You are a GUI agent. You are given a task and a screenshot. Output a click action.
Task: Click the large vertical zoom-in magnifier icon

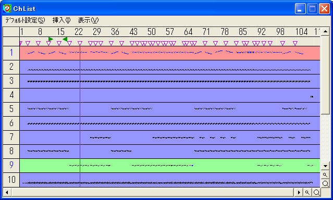[325, 183]
